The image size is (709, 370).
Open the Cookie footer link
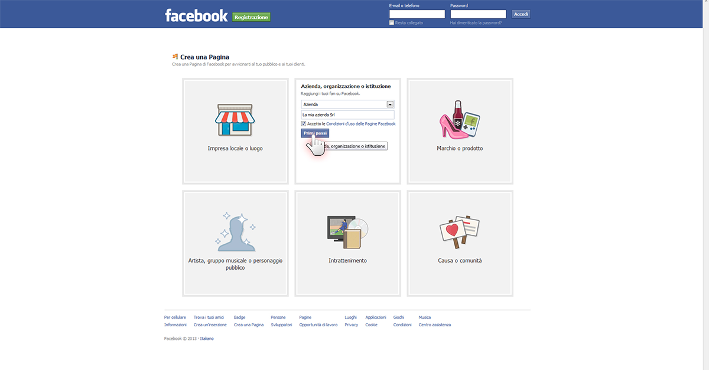tap(371, 325)
